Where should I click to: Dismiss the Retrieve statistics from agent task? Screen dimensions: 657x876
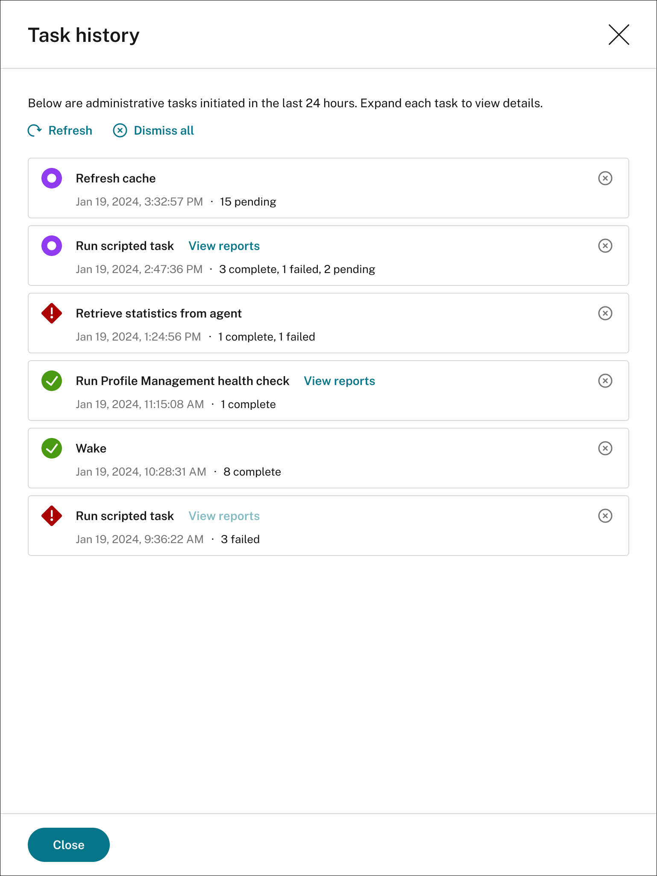point(605,313)
